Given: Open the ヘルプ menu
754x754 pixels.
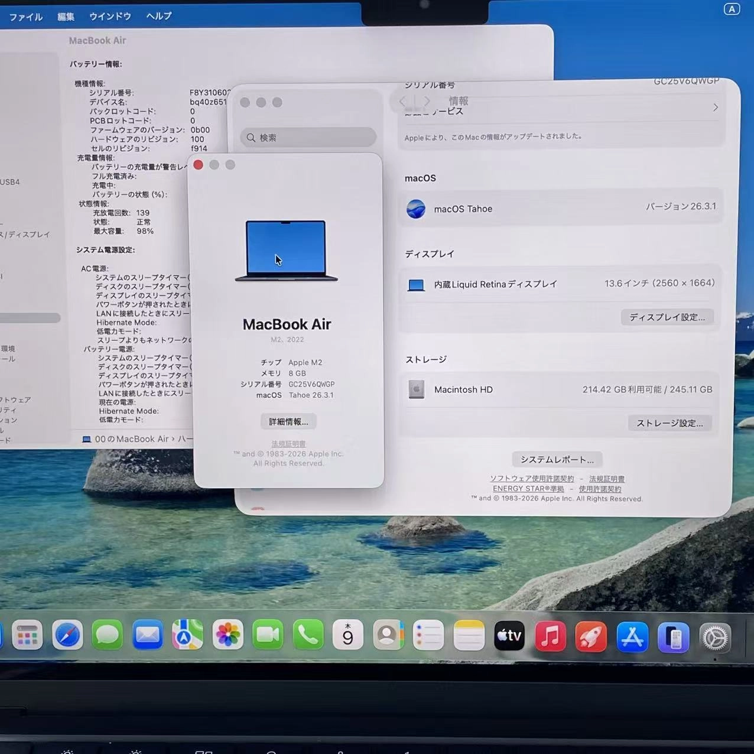Looking at the screenshot, I should tap(157, 16).
